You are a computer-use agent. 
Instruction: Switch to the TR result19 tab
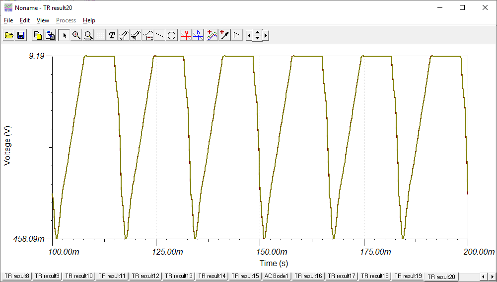(x=408, y=276)
